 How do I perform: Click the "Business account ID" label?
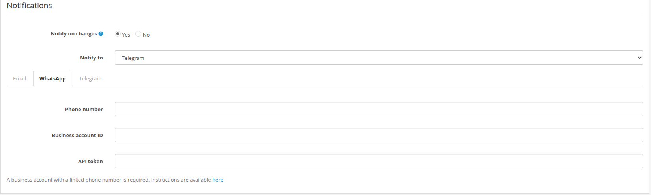(x=77, y=136)
